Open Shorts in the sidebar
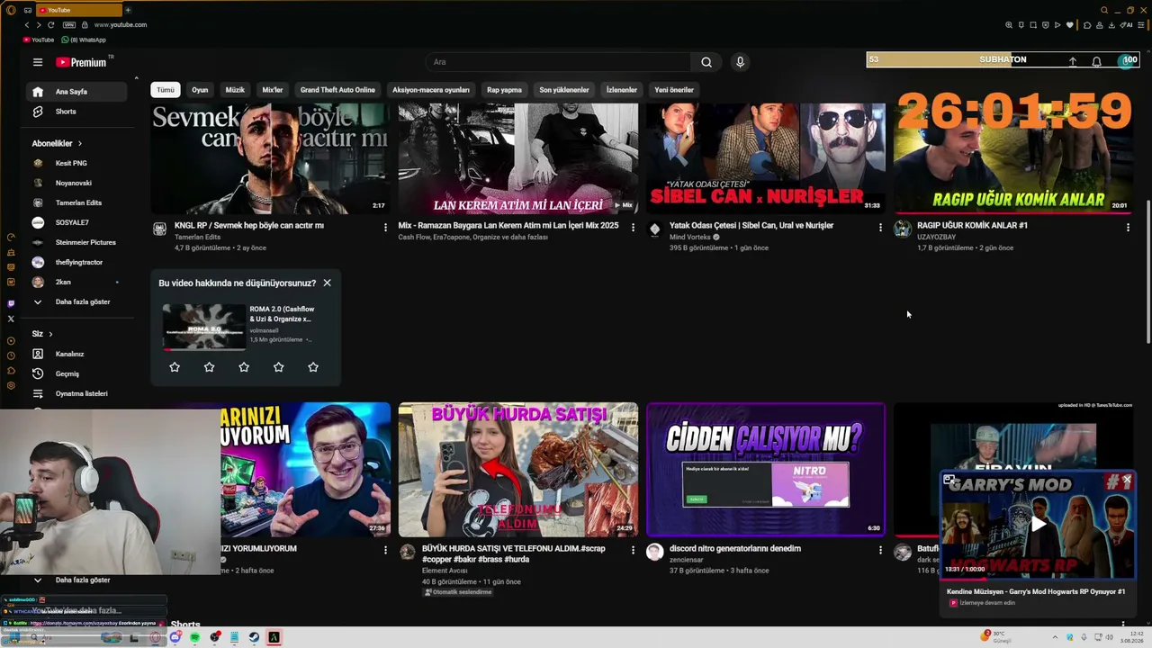 (x=66, y=112)
